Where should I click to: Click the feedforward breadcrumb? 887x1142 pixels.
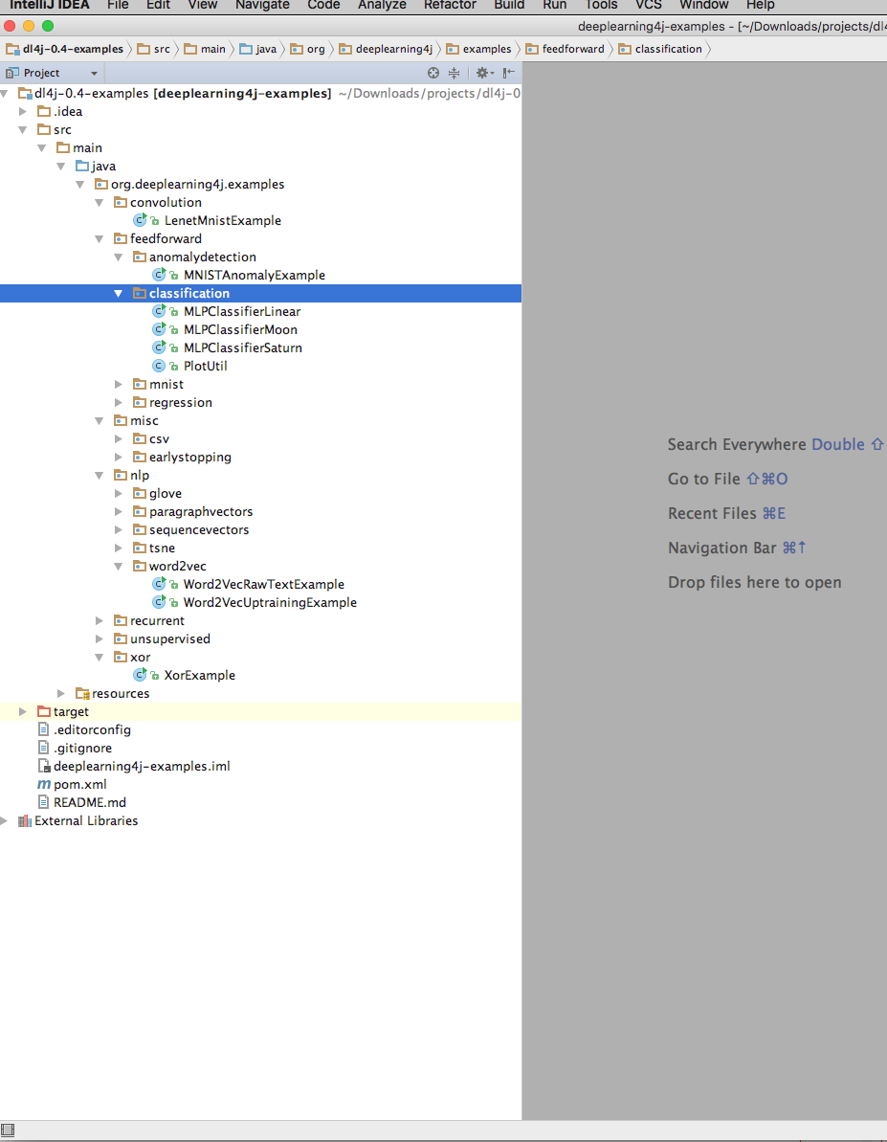572,49
